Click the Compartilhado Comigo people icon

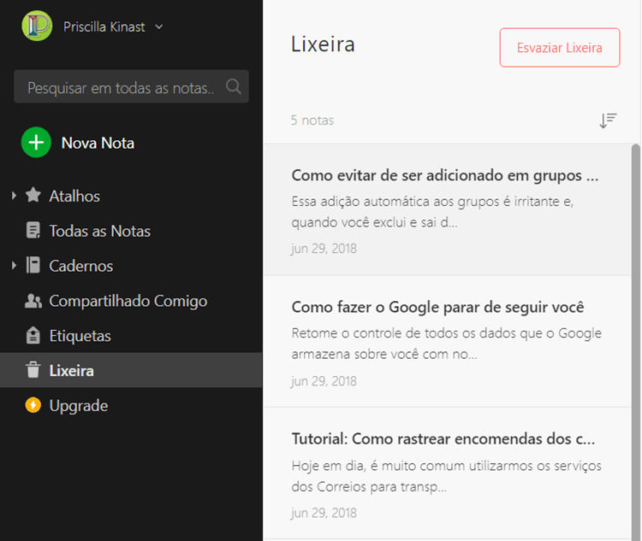pos(33,301)
